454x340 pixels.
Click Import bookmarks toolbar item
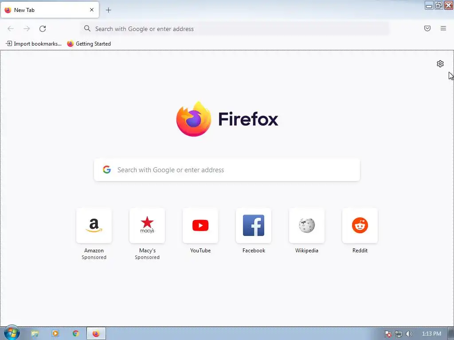pyautogui.click(x=34, y=44)
